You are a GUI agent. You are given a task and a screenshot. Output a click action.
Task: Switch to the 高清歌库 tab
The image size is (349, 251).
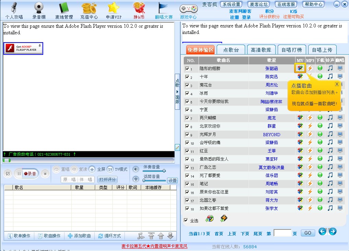click(x=261, y=49)
